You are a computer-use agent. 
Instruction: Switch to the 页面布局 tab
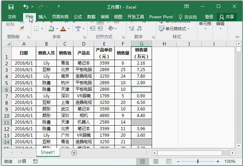pos(60,17)
